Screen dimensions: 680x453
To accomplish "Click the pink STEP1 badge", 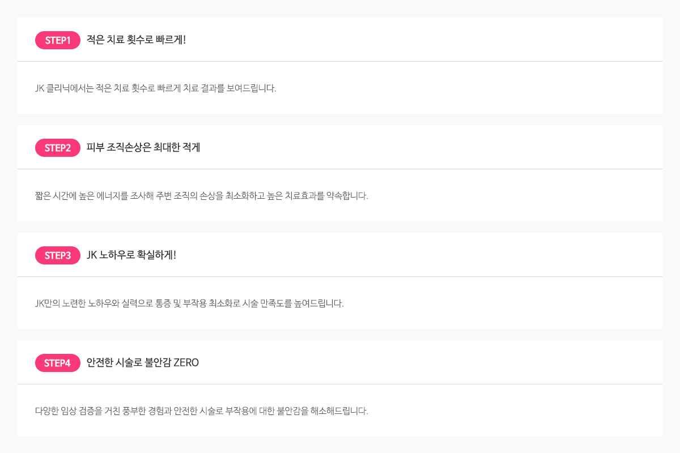I will (58, 40).
